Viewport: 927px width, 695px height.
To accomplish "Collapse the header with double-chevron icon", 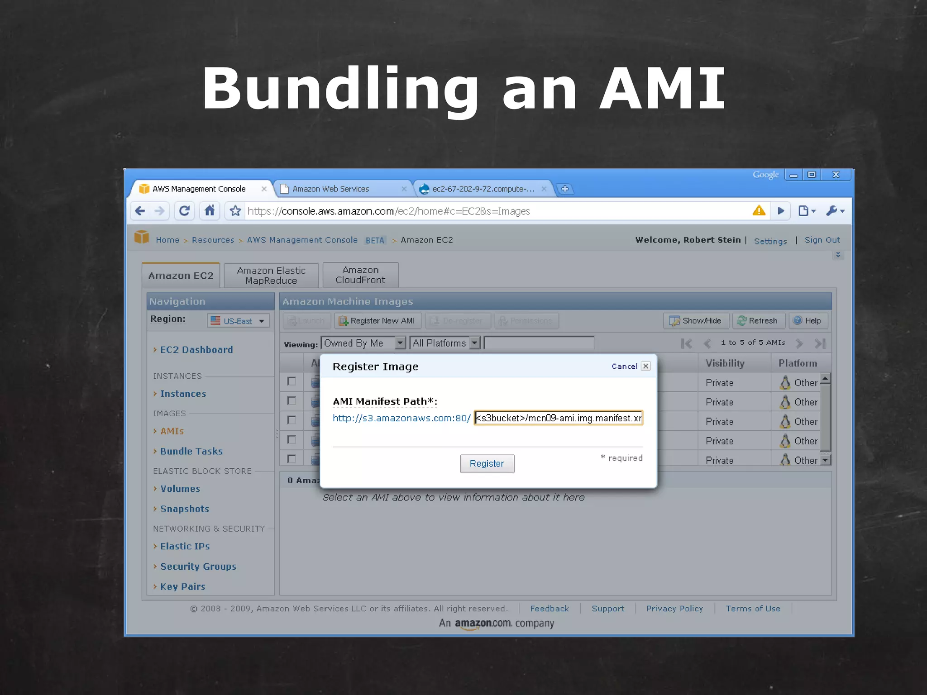I will tap(838, 255).
